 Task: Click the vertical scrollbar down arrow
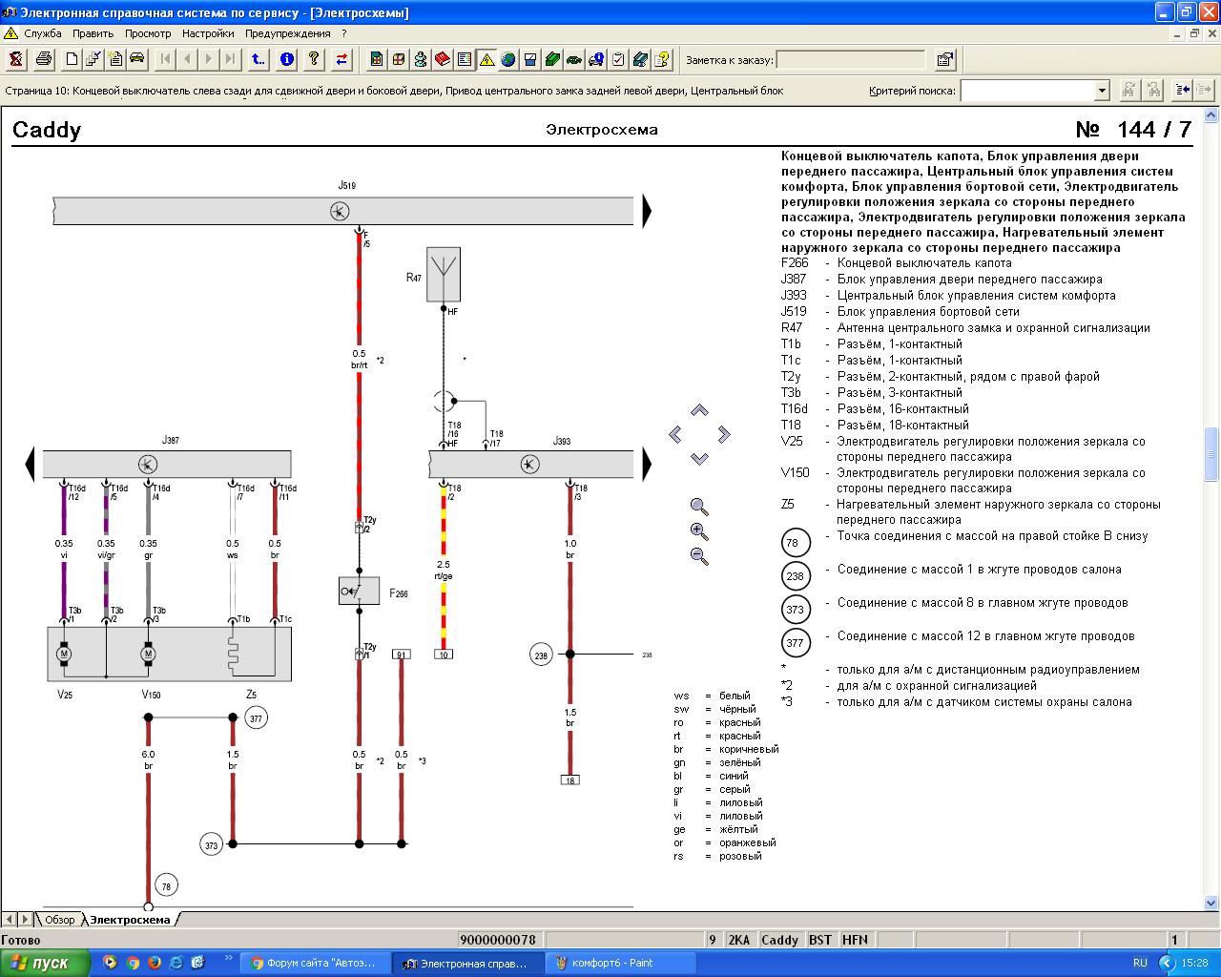pyautogui.click(x=1212, y=902)
